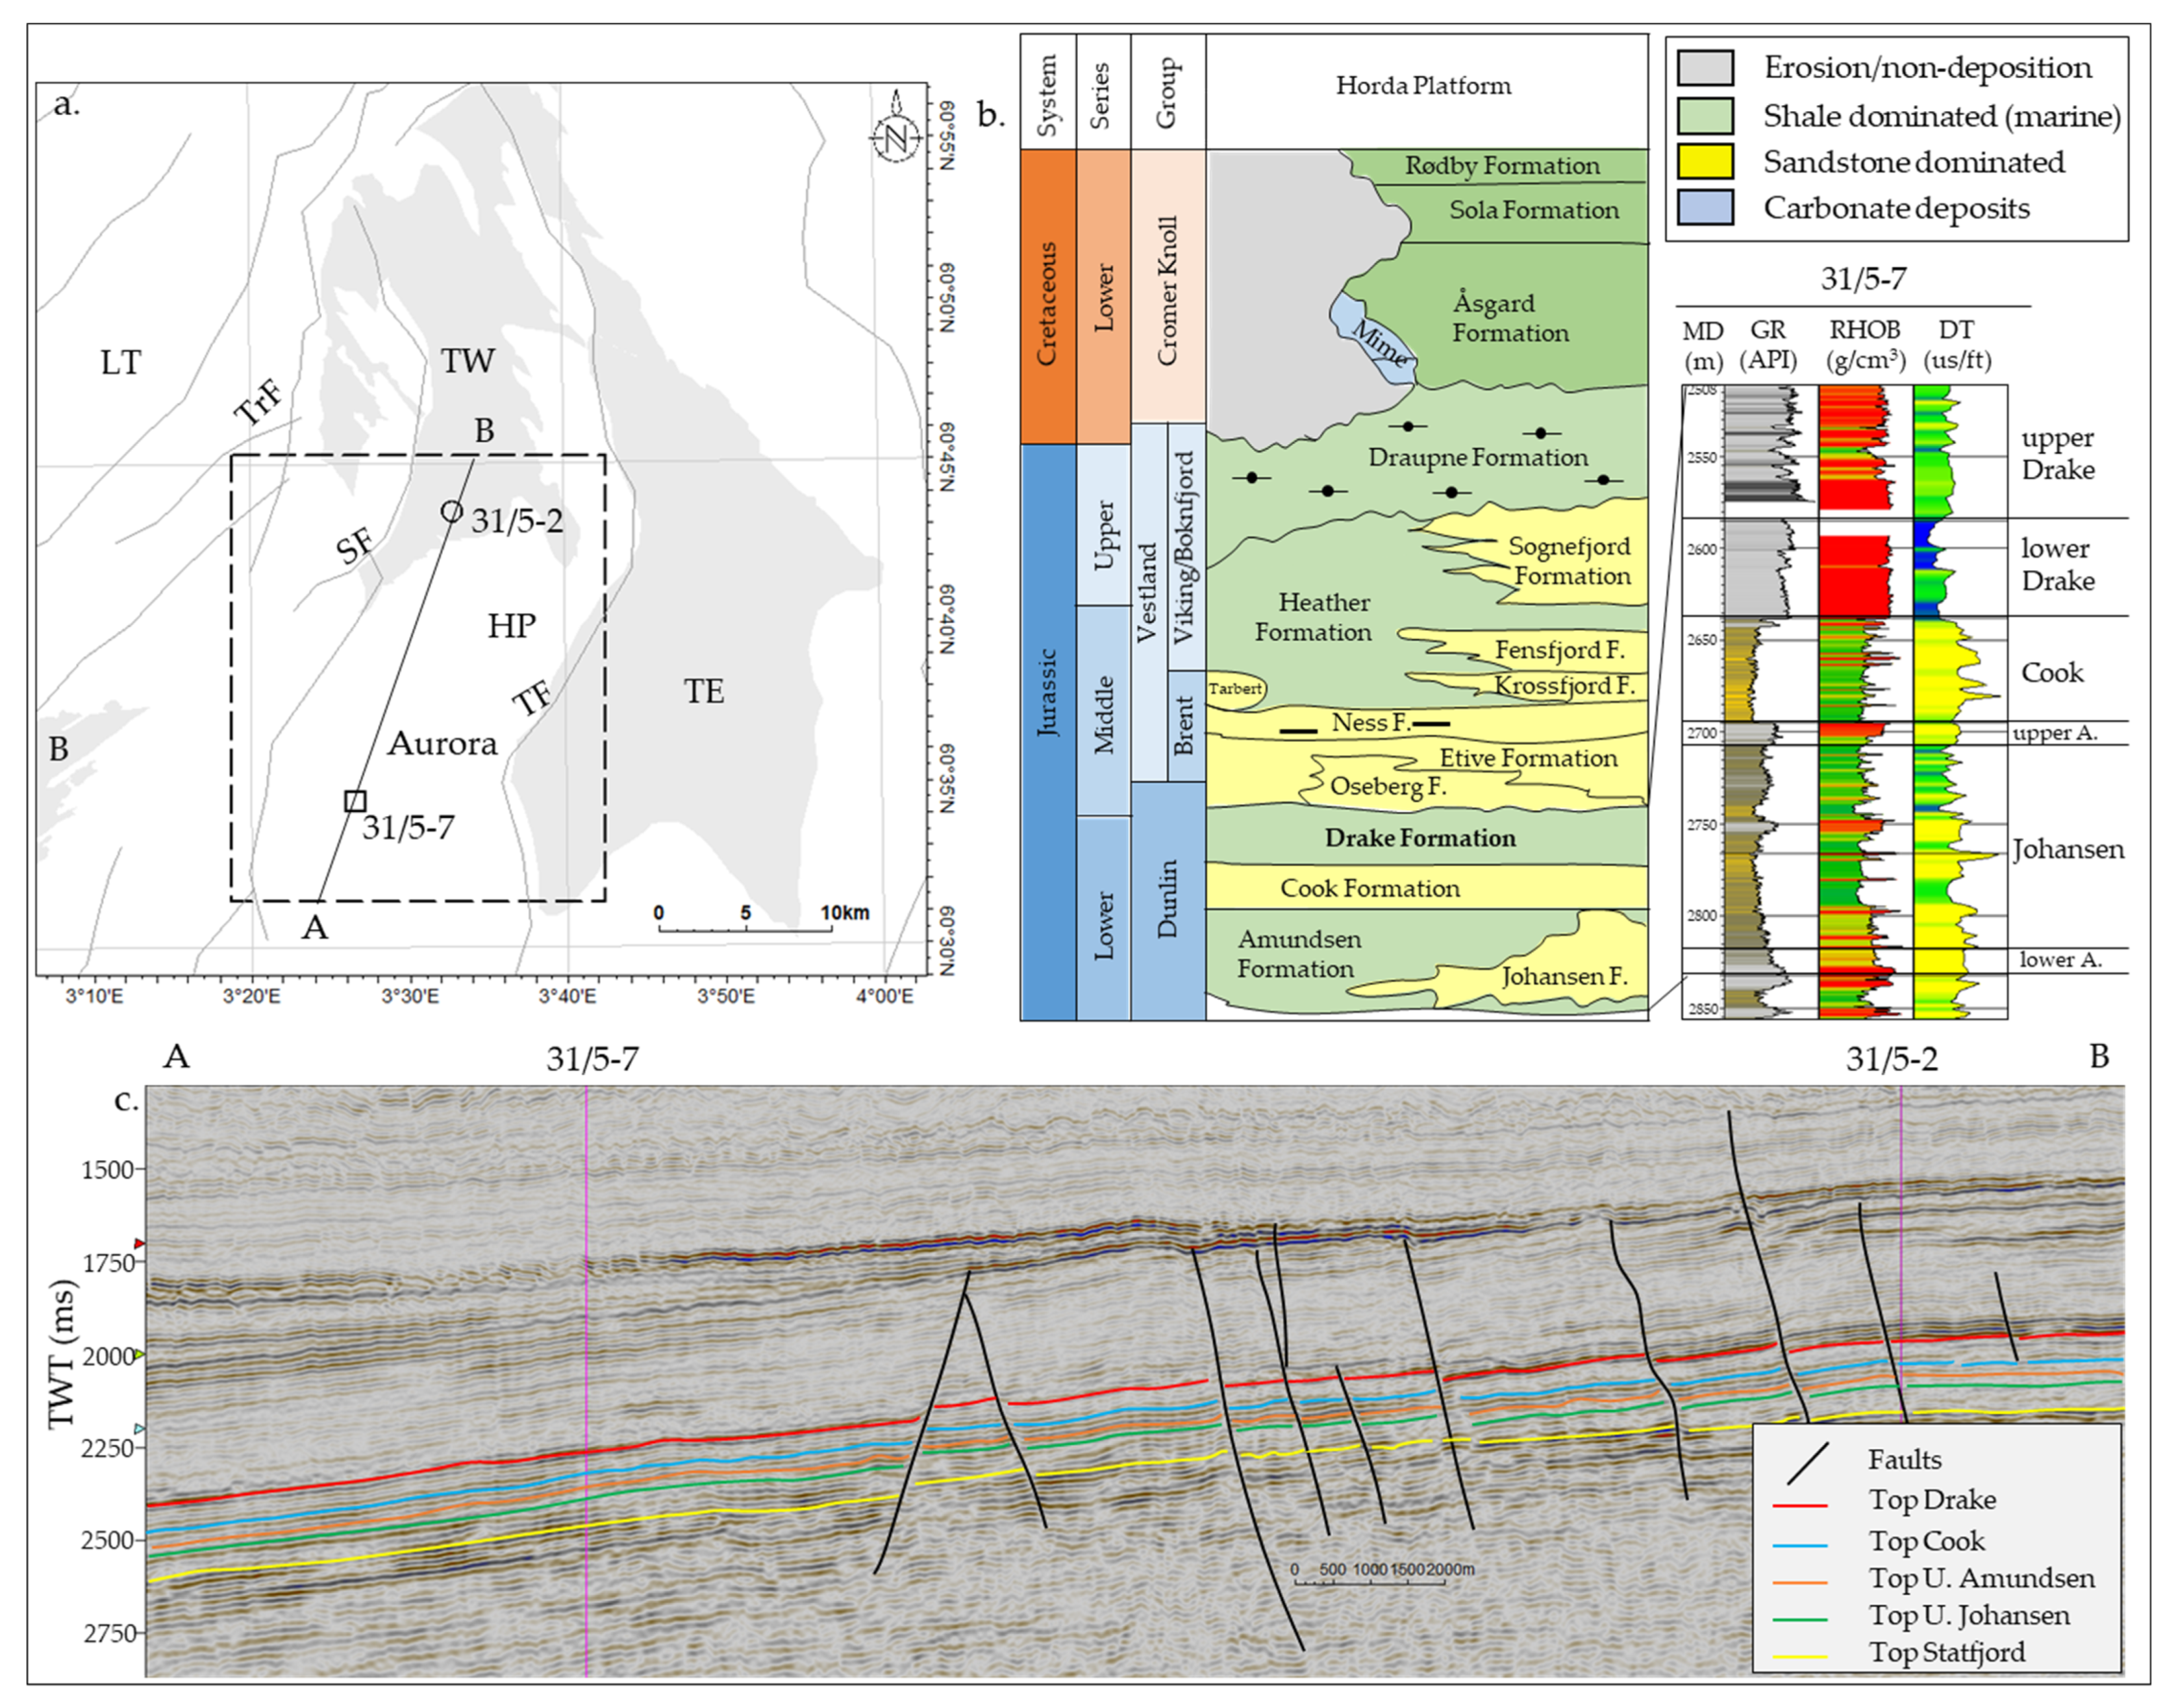
Task: Click the blue Mime carbonate lens shape
Action: (x=1372, y=338)
